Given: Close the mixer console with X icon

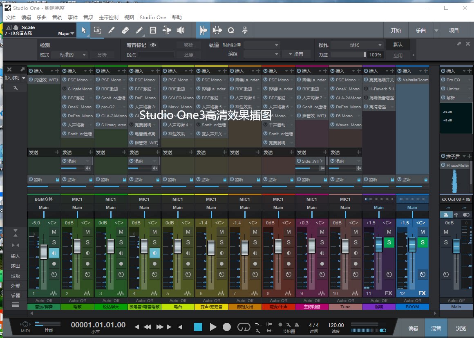Looking at the screenshot, I should tap(9, 69).
